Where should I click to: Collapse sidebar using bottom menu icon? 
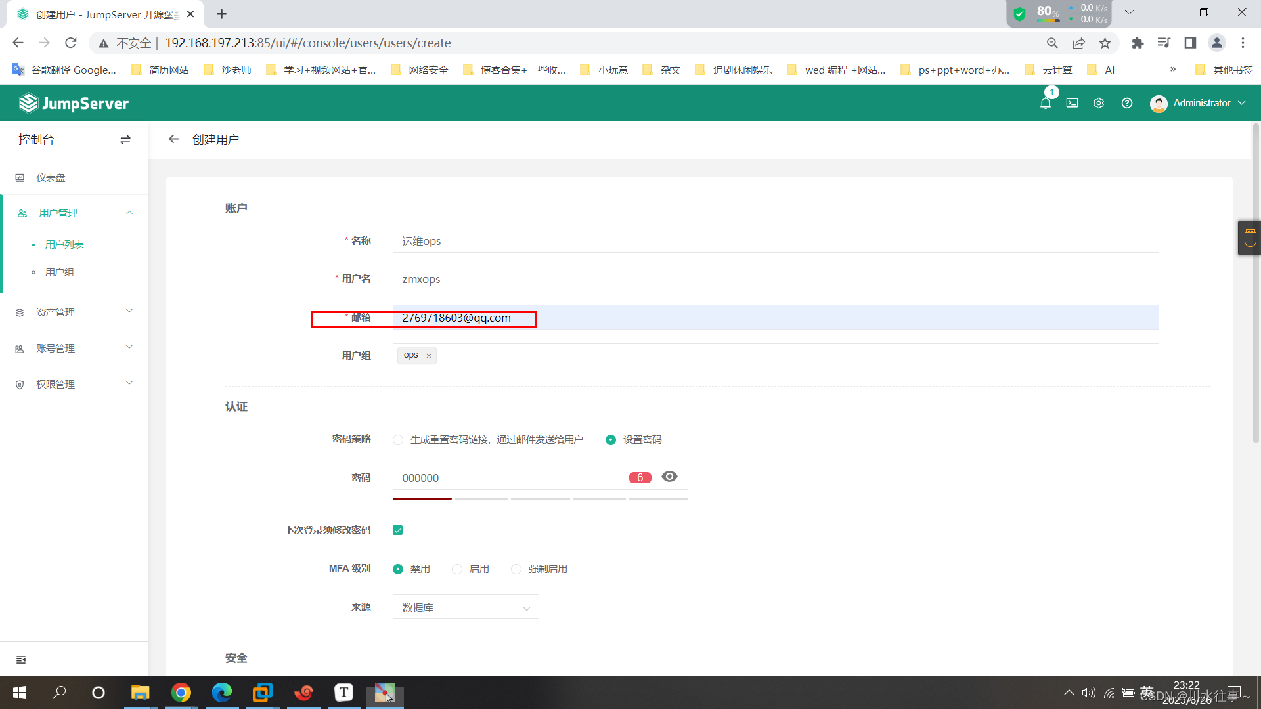pyautogui.click(x=21, y=659)
